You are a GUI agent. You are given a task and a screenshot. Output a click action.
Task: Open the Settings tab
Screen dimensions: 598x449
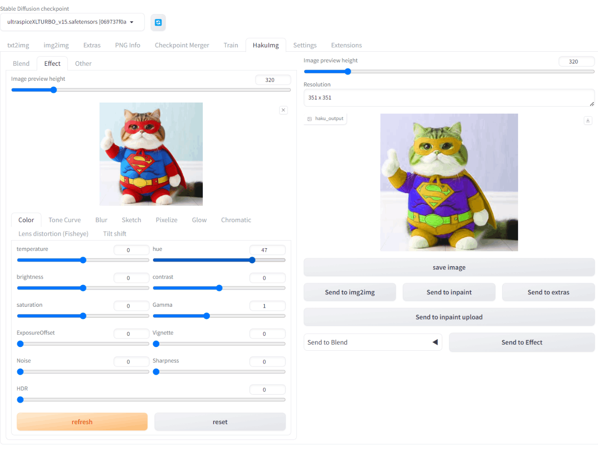(305, 45)
